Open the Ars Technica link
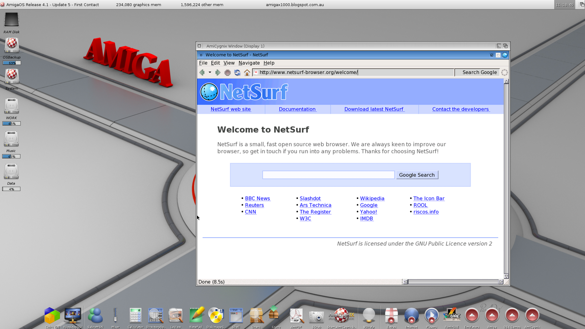The width and height of the screenshot is (585, 329). click(x=316, y=205)
